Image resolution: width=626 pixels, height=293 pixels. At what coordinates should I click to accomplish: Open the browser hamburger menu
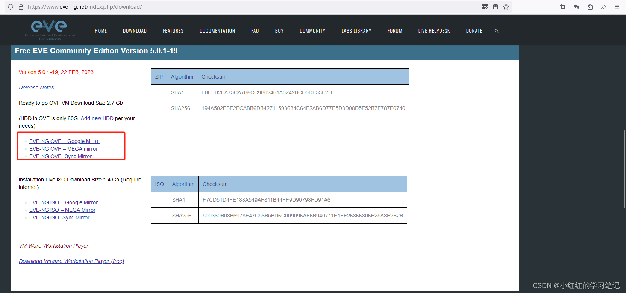(617, 7)
